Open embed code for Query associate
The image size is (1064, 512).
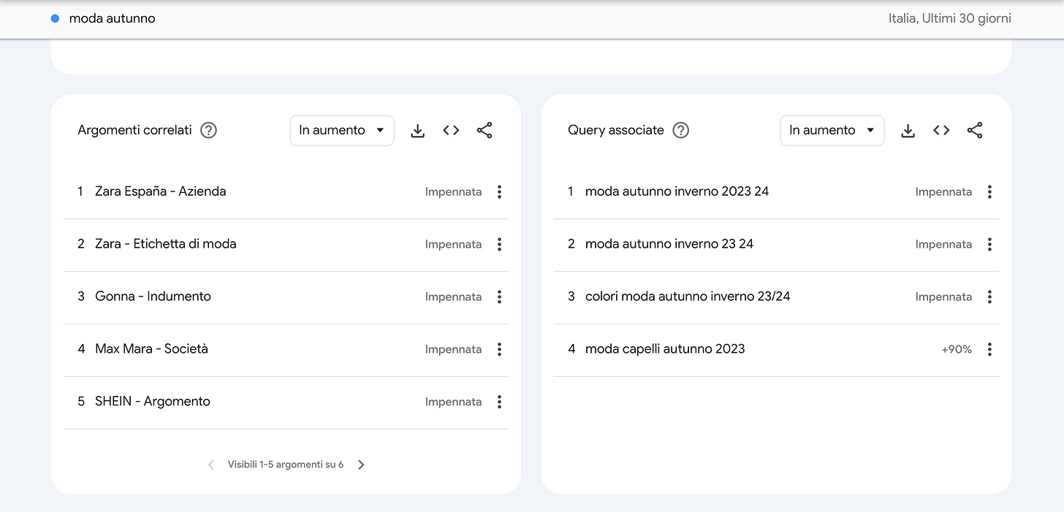pyautogui.click(x=941, y=131)
